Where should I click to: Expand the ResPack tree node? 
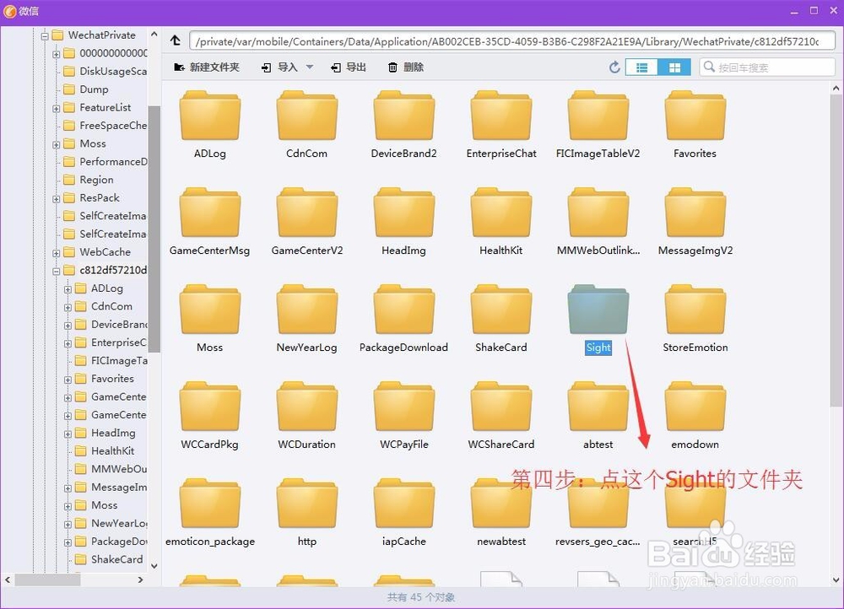click(x=56, y=198)
